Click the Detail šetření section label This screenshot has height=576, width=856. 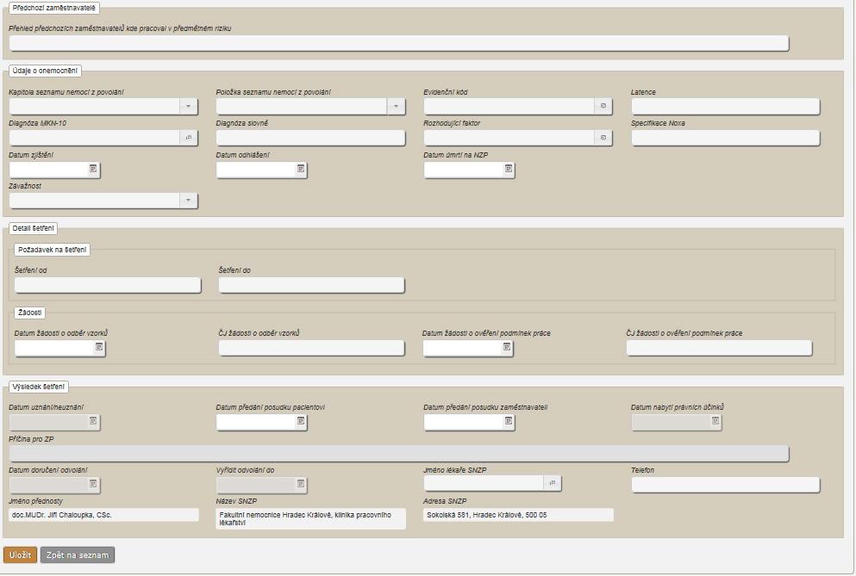[x=34, y=228]
